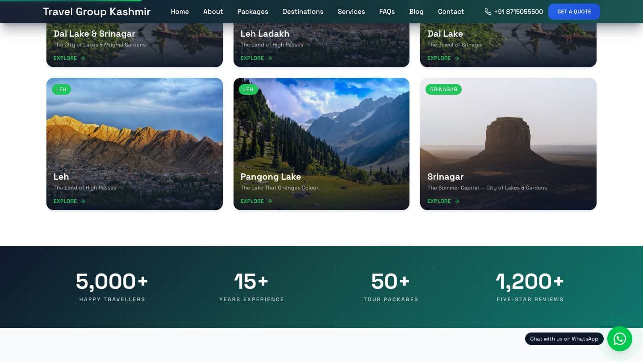Open the WhatsApp chat floating icon

[x=620, y=339]
